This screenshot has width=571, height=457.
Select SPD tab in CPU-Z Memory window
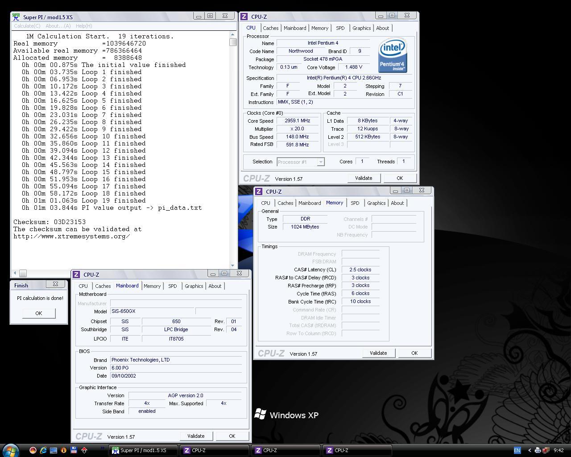355,203
